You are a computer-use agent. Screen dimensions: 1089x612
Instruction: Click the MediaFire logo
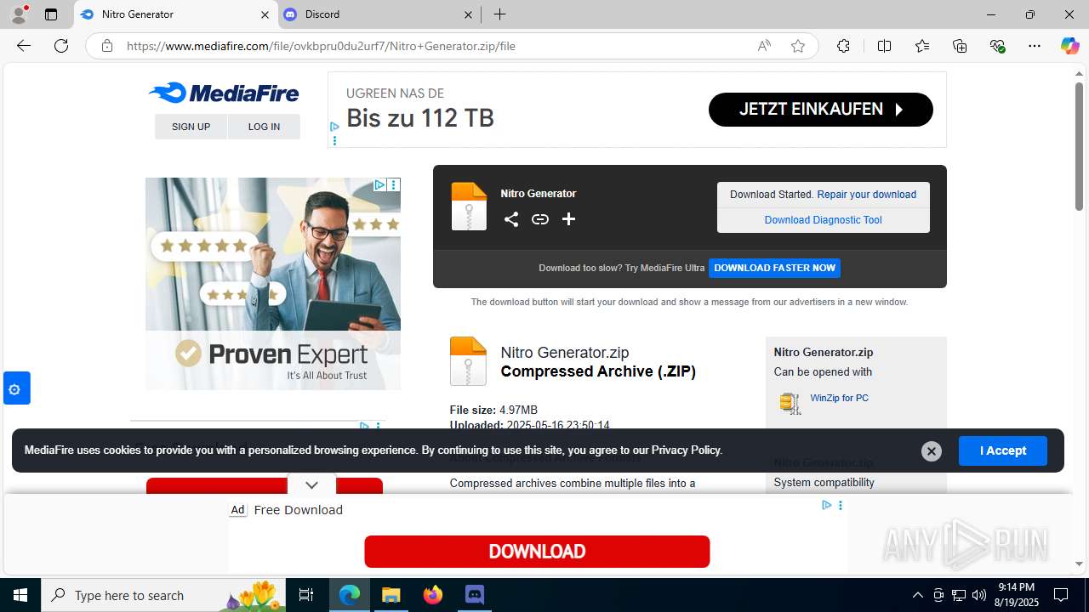pyautogui.click(x=224, y=93)
